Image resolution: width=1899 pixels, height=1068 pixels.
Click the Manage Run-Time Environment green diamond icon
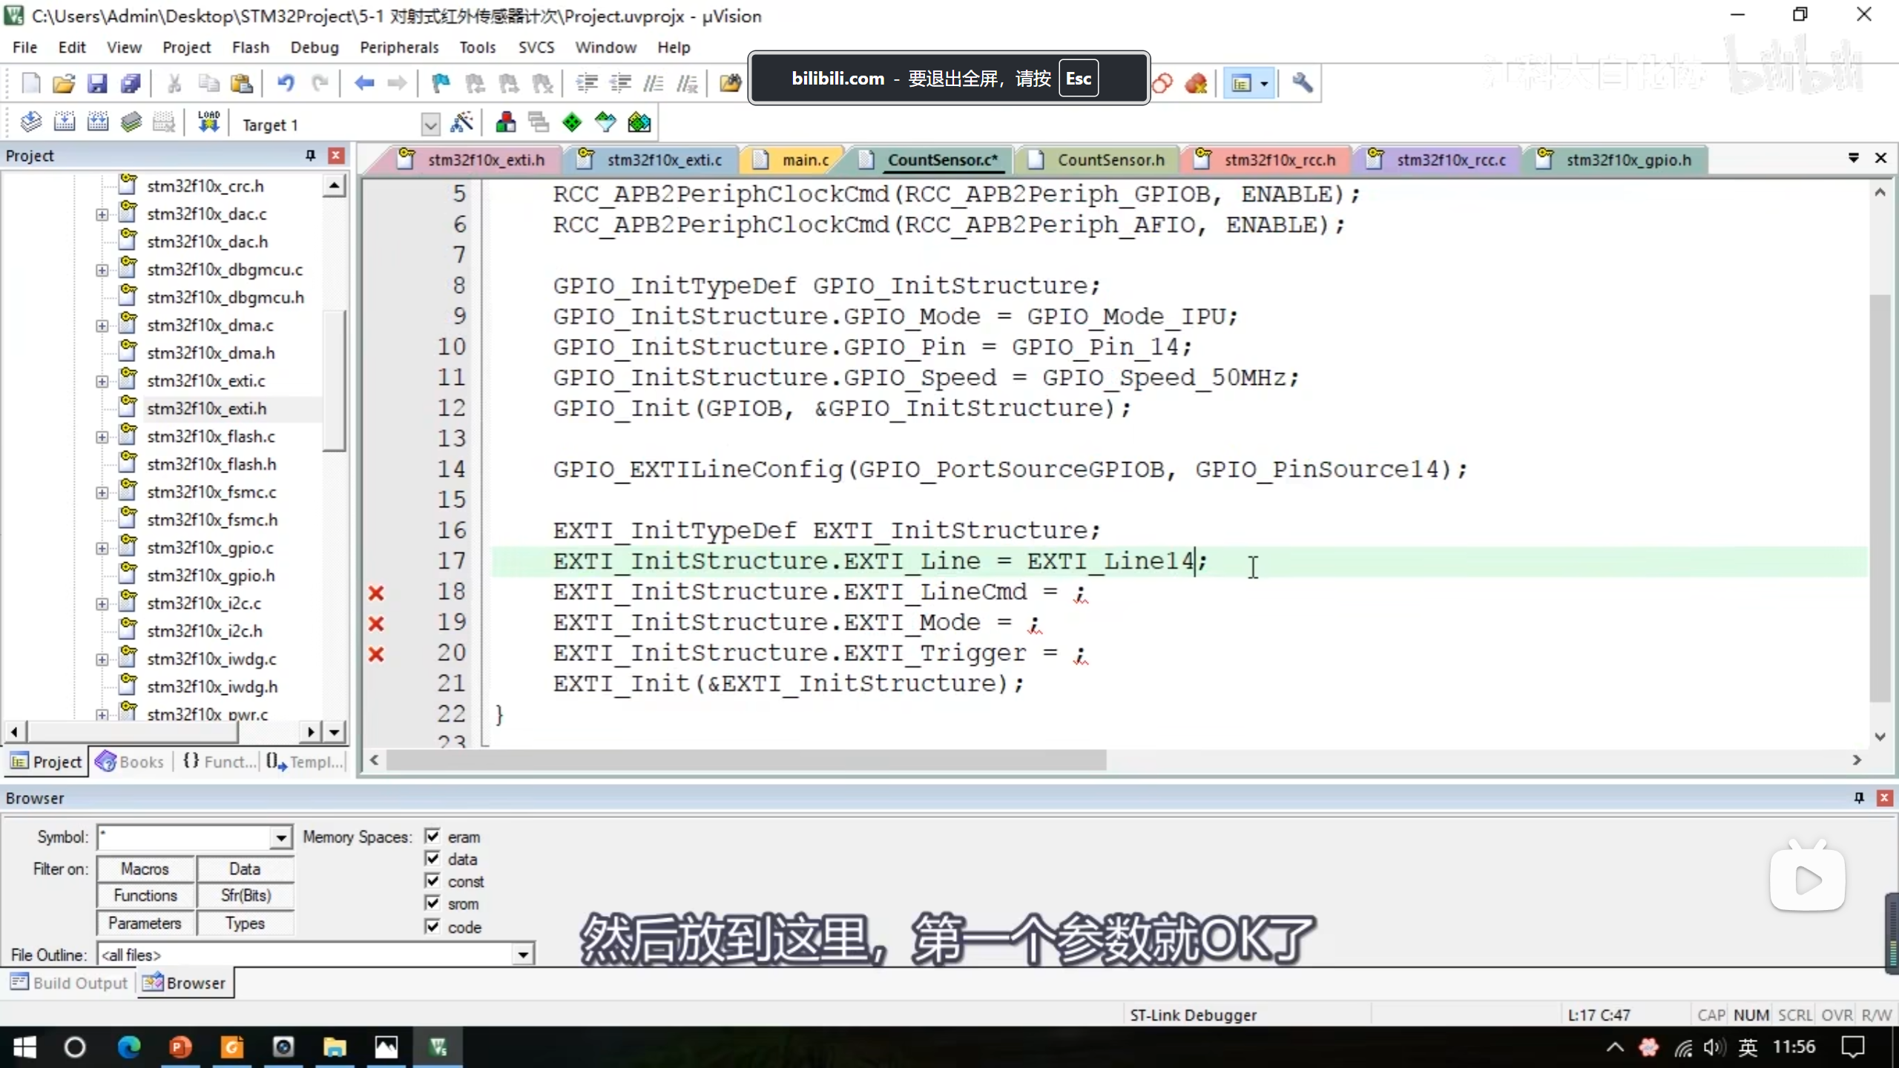(572, 122)
